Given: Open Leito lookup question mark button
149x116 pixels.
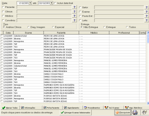Looking at the screenshot, I should (x=147, y=20).
